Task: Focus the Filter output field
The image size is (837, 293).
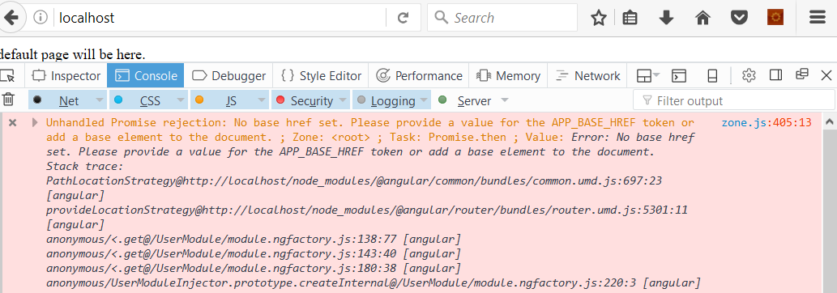Action: 734,100
